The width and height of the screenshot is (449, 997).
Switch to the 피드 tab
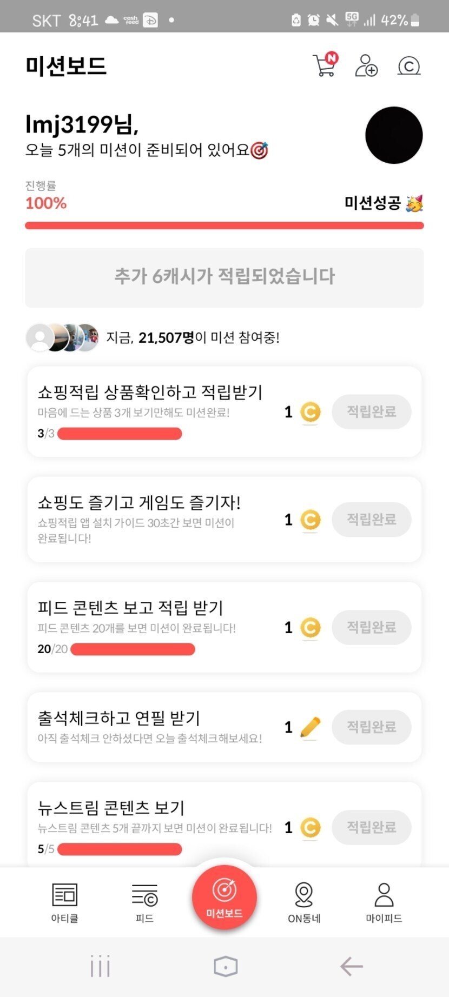tap(144, 902)
